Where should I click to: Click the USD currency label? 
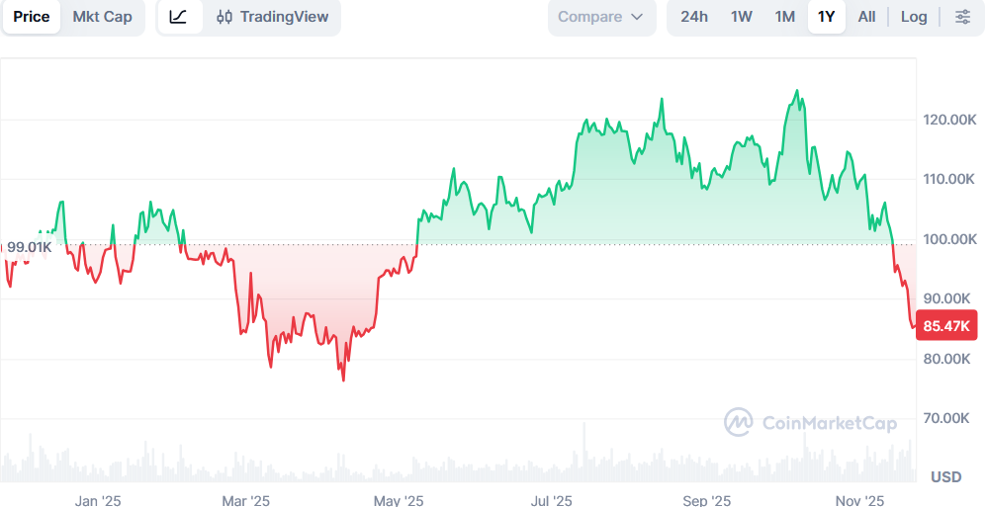[x=945, y=477]
